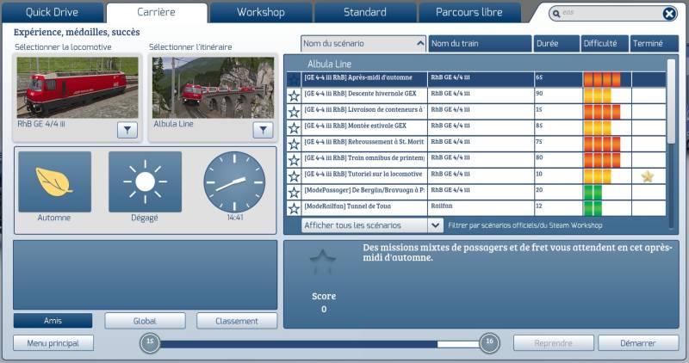The width and height of the screenshot is (689, 363).
Task: Return via the Menu principal button
Action: [53, 343]
